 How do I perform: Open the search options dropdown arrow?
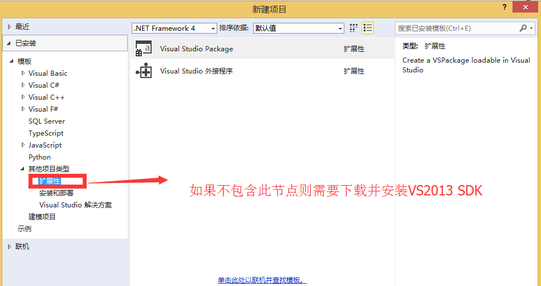pyautogui.click(x=531, y=28)
